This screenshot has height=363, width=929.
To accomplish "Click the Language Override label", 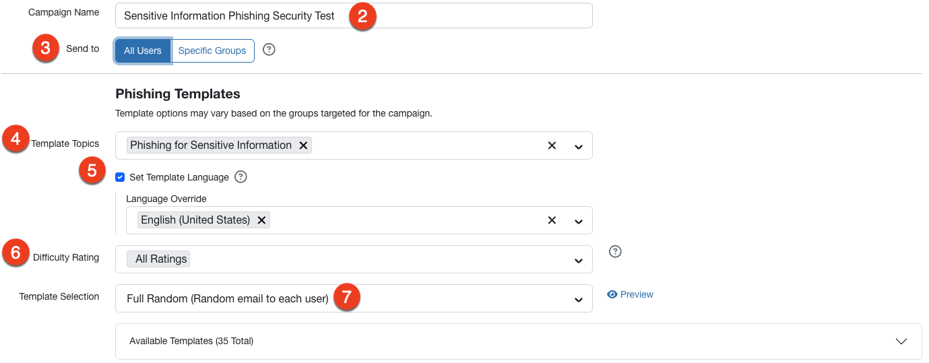I will (x=166, y=199).
